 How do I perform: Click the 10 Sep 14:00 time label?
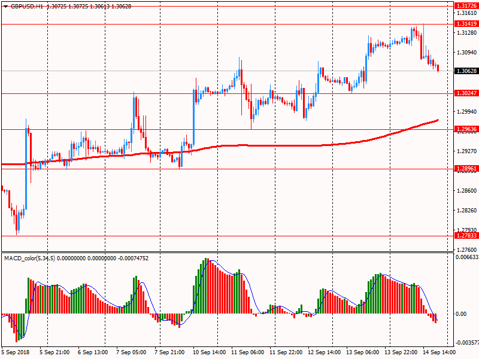pyautogui.click(x=209, y=352)
